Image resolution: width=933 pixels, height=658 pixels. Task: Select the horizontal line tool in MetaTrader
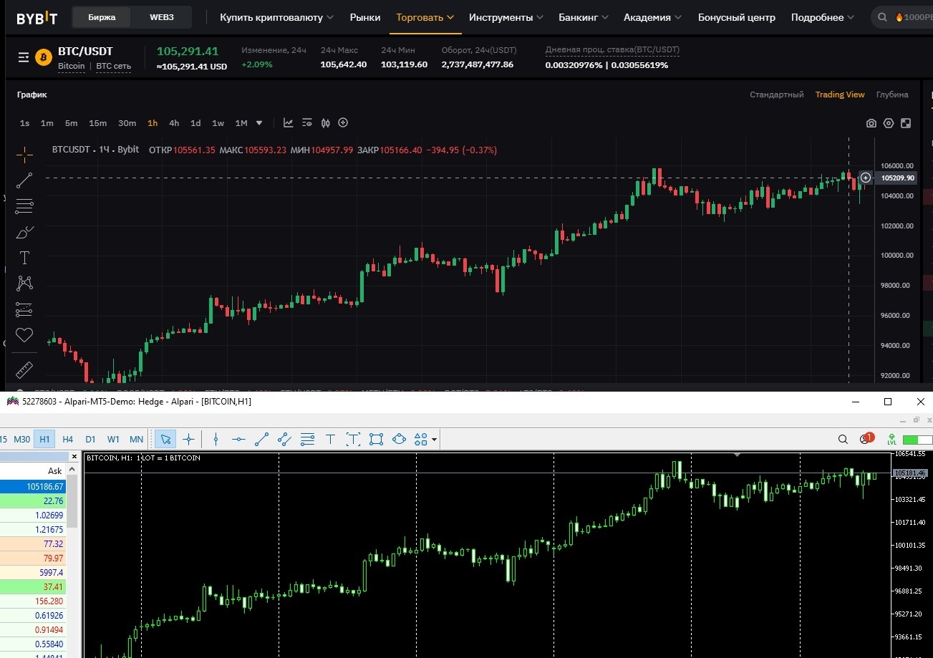(239, 439)
